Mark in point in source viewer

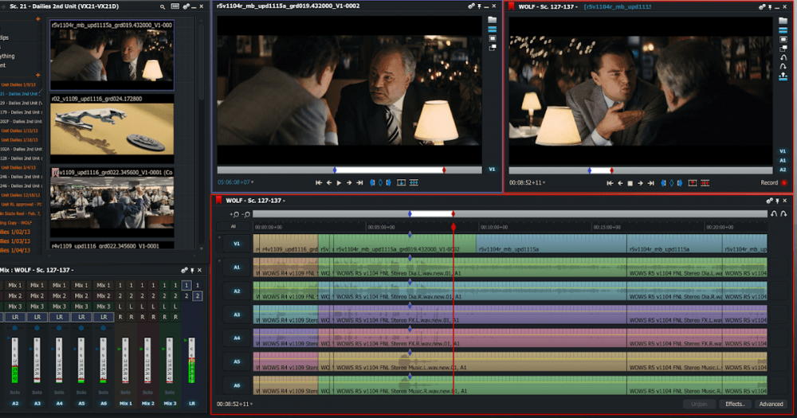(x=372, y=182)
